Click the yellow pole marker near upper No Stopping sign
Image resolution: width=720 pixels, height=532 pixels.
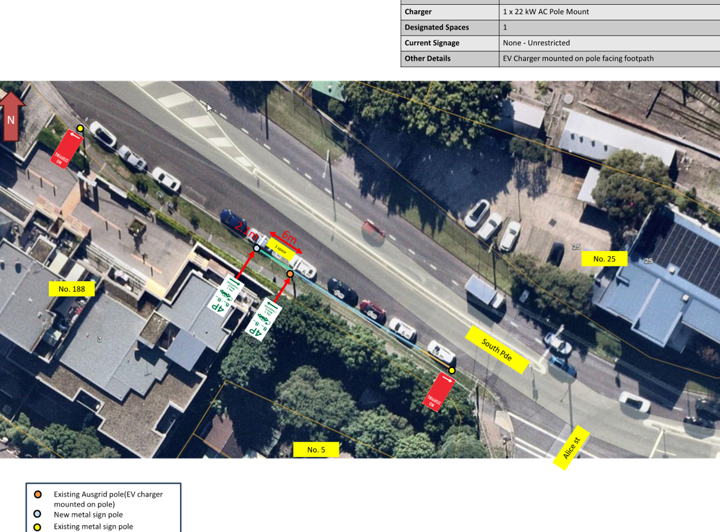click(80, 128)
